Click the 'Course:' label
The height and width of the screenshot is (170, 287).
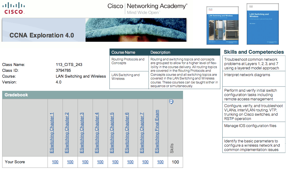tap(9, 76)
